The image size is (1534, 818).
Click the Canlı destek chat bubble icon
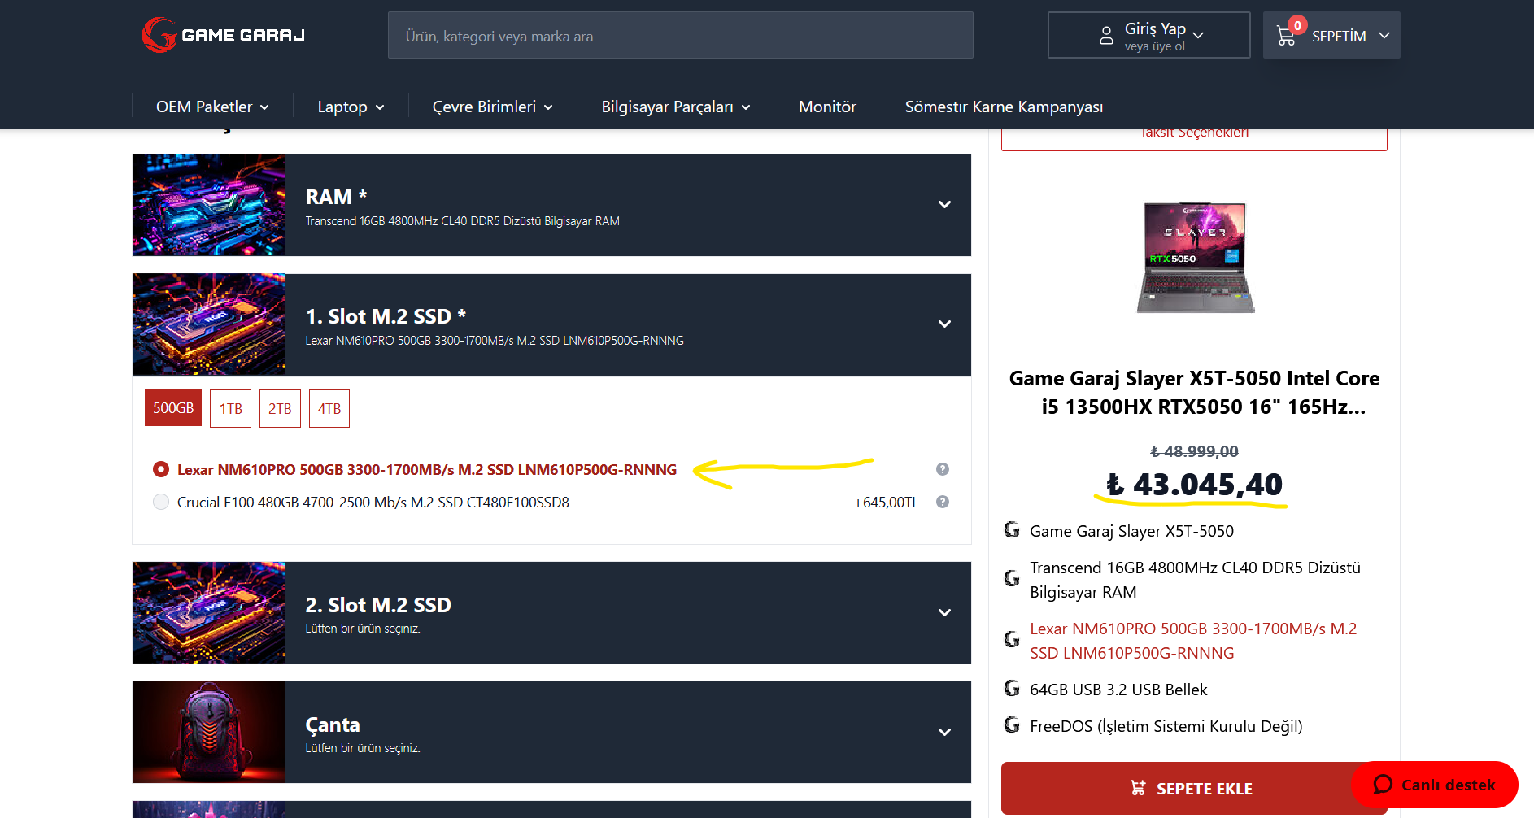1383,785
